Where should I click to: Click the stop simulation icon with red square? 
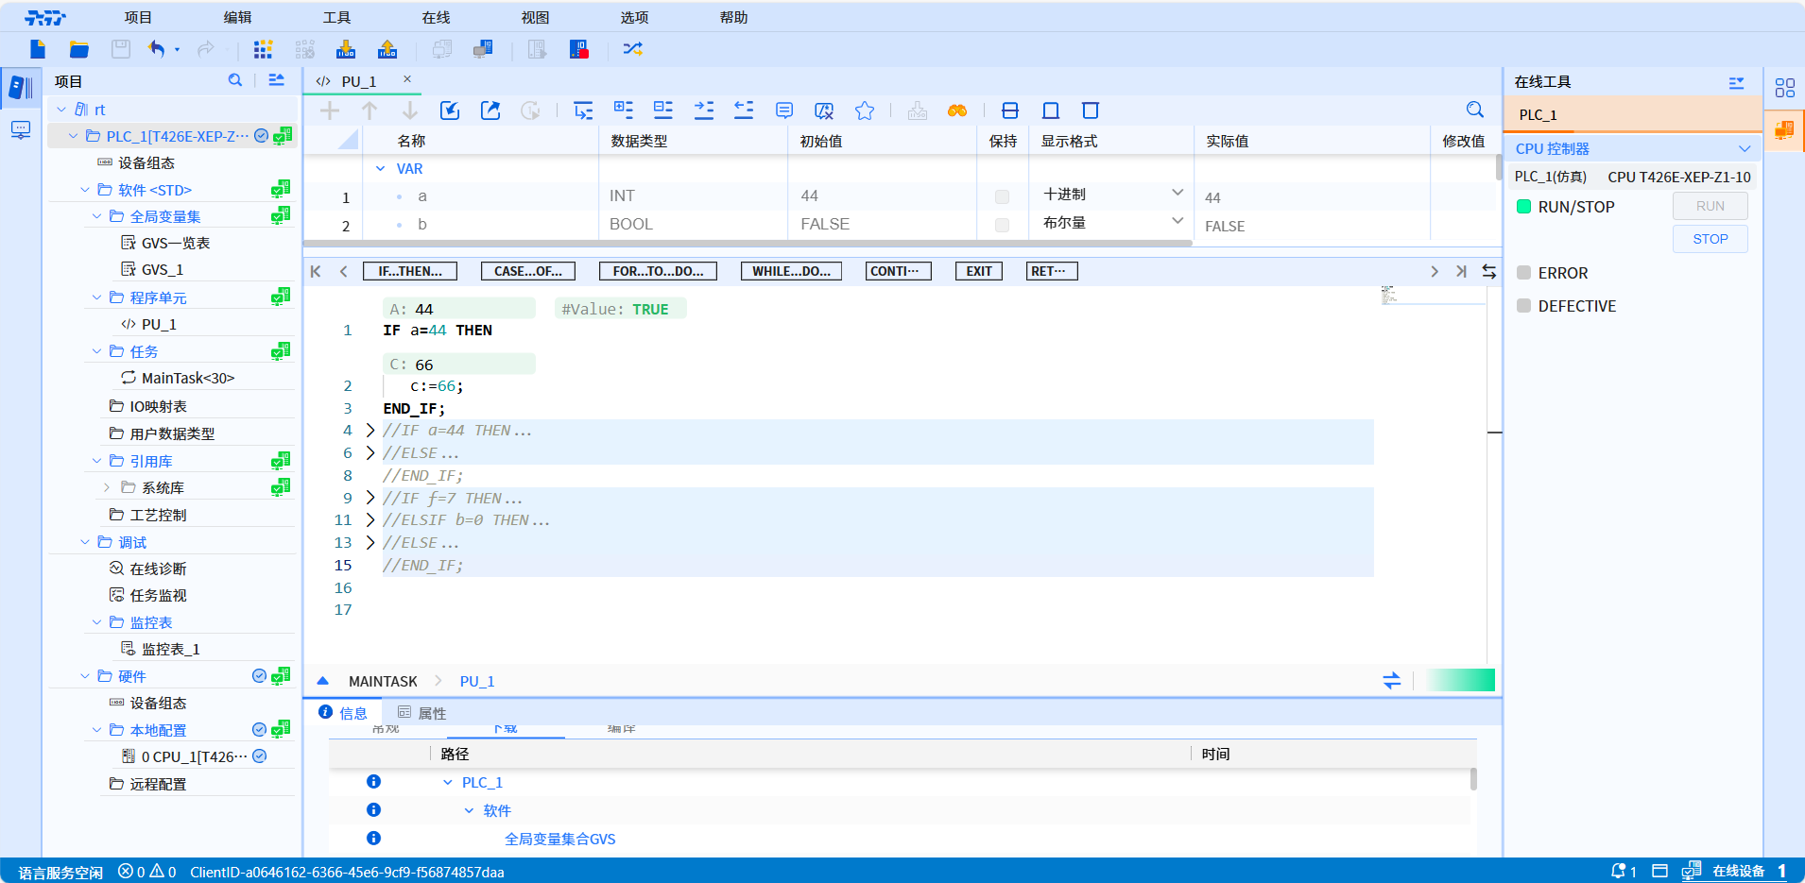point(579,49)
